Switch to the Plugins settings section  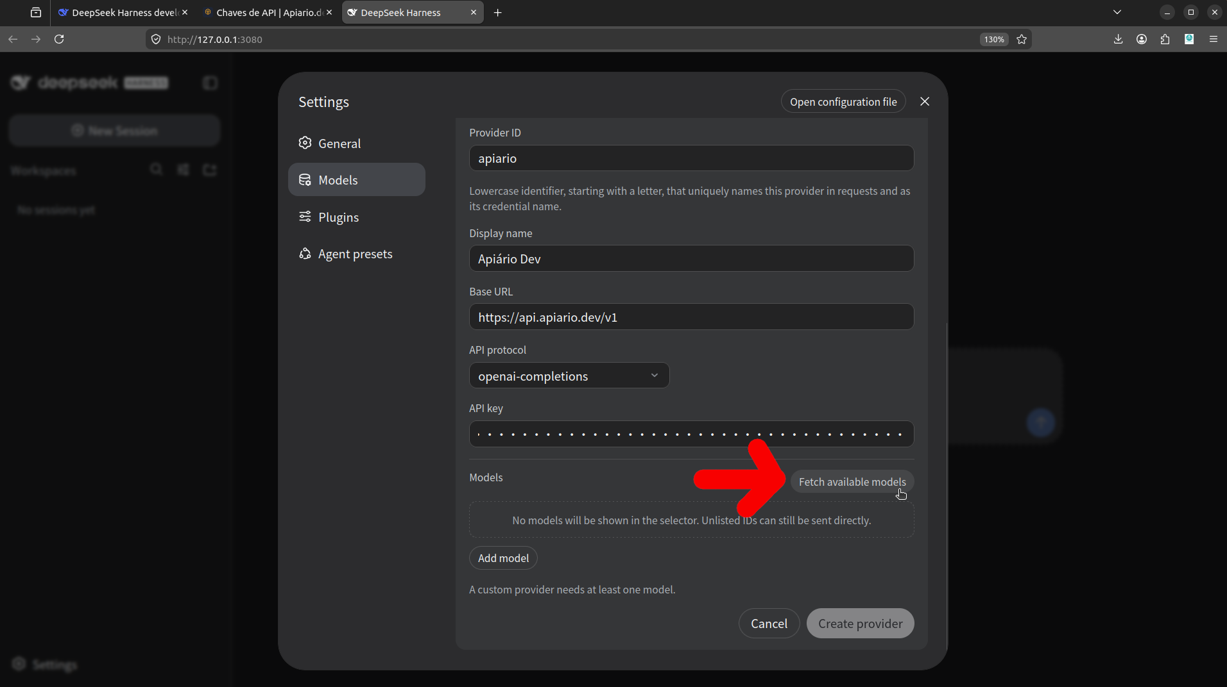click(356, 217)
